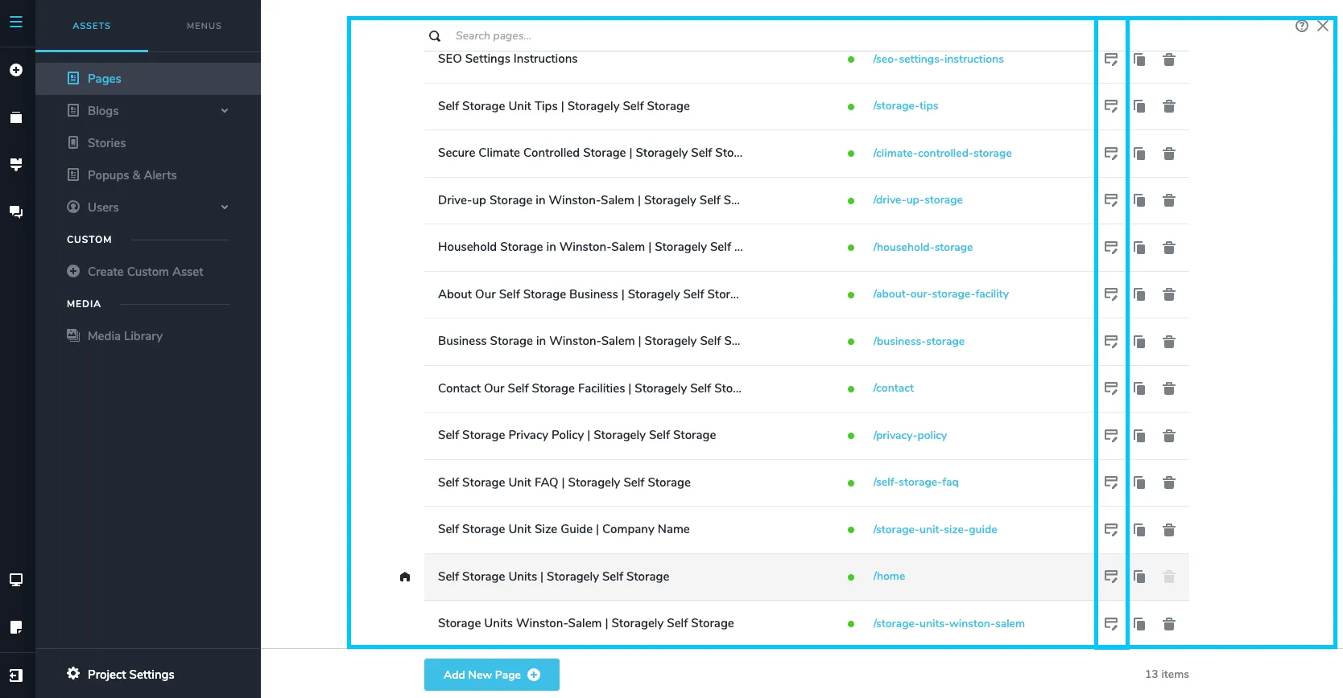Duplicate the Contact Our Self Storage Facilities page
Image resolution: width=1343 pixels, height=698 pixels.
pos(1139,388)
